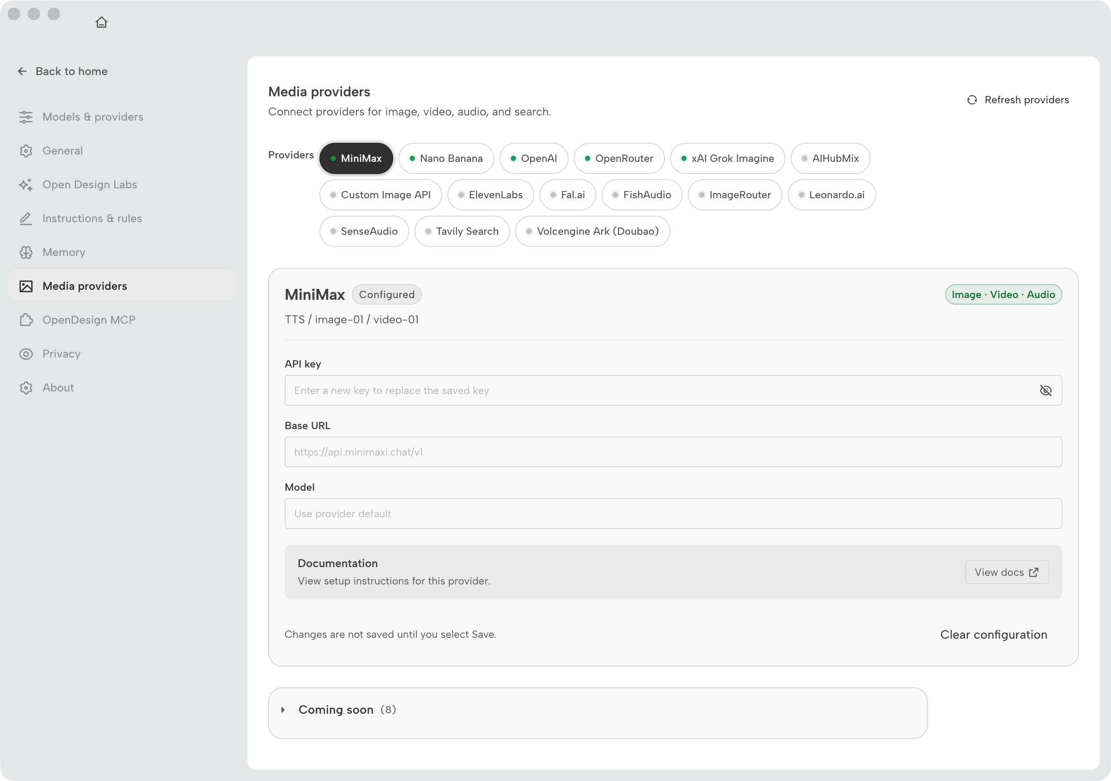Open the home icon in the title bar

pos(101,22)
